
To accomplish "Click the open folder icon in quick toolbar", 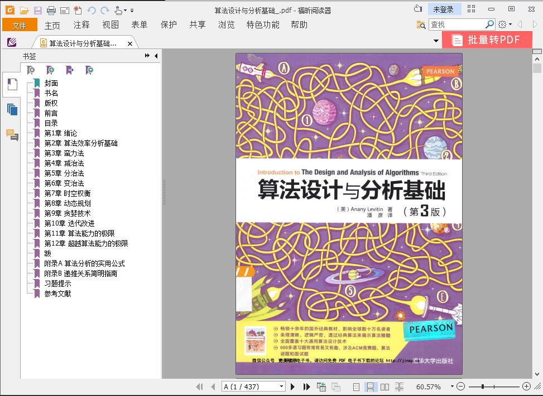I will [24, 11].
